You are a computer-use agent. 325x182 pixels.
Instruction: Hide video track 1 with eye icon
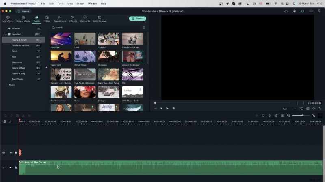point(11,153)
